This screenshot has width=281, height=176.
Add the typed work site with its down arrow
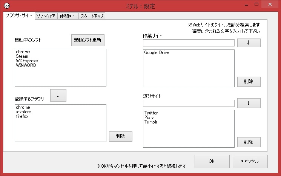249,43
